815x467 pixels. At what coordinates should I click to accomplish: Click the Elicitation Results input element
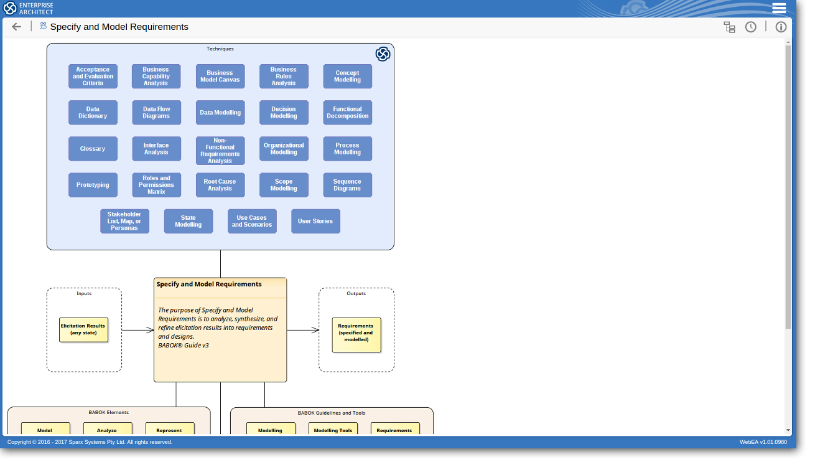[83, 329]
